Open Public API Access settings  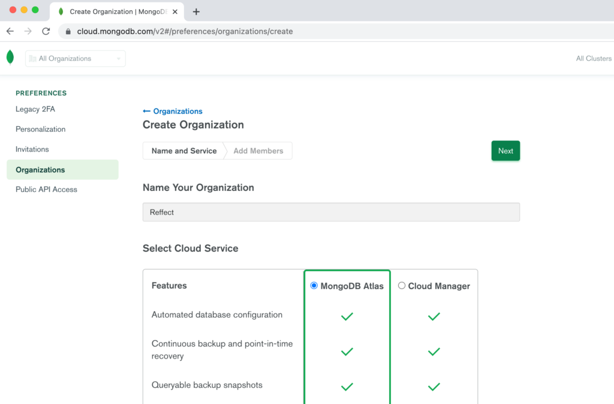pyautogui.click(x=46, y=190)
